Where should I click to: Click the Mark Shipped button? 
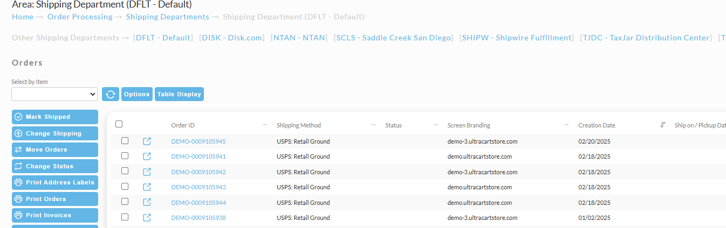coord(55,117)
